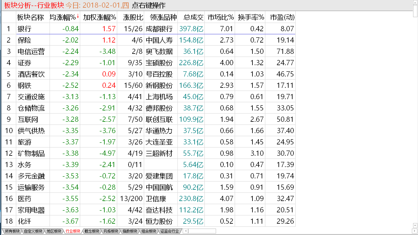The image size is (418, 235).
Task: Click leading stock 三超新材
Action: [x=159, y=153]
